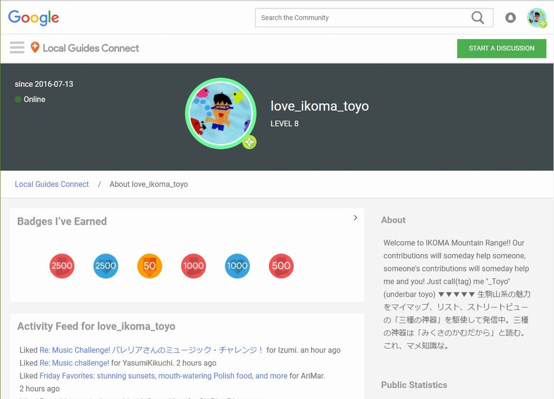Image resolution: width=554 pixels, height=399 pixels.
Task: Click the About sidebar heading
Action: point(393,220)
